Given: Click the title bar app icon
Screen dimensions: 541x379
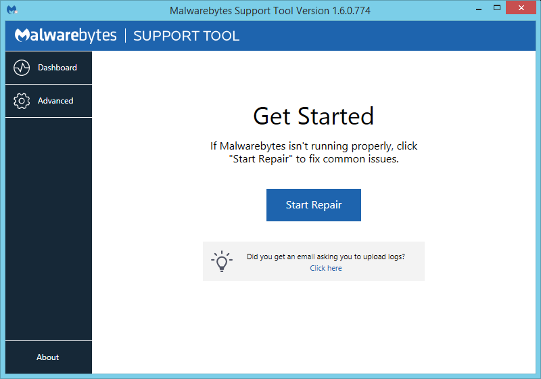Looking at the screenshot, I should click(x=12, y=10).
